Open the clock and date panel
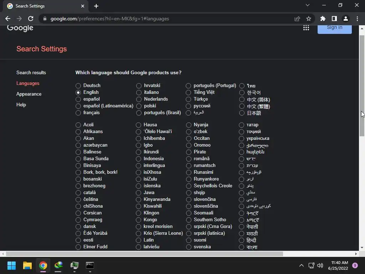The width and height of the screenshot is (365, 274). [x=338, y=265]
